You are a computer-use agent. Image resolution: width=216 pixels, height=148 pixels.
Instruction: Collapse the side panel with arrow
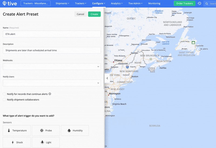pos(107,78)
